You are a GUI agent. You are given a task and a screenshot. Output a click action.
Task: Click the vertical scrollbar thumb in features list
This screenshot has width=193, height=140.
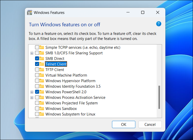(x=159, y=97)
